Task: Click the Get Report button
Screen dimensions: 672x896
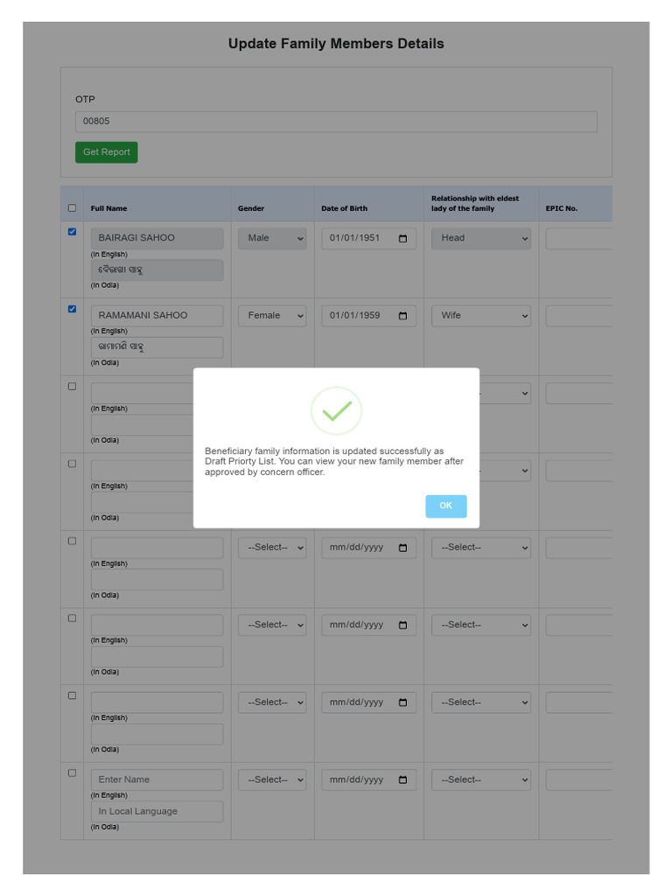Action: [106, 152]
